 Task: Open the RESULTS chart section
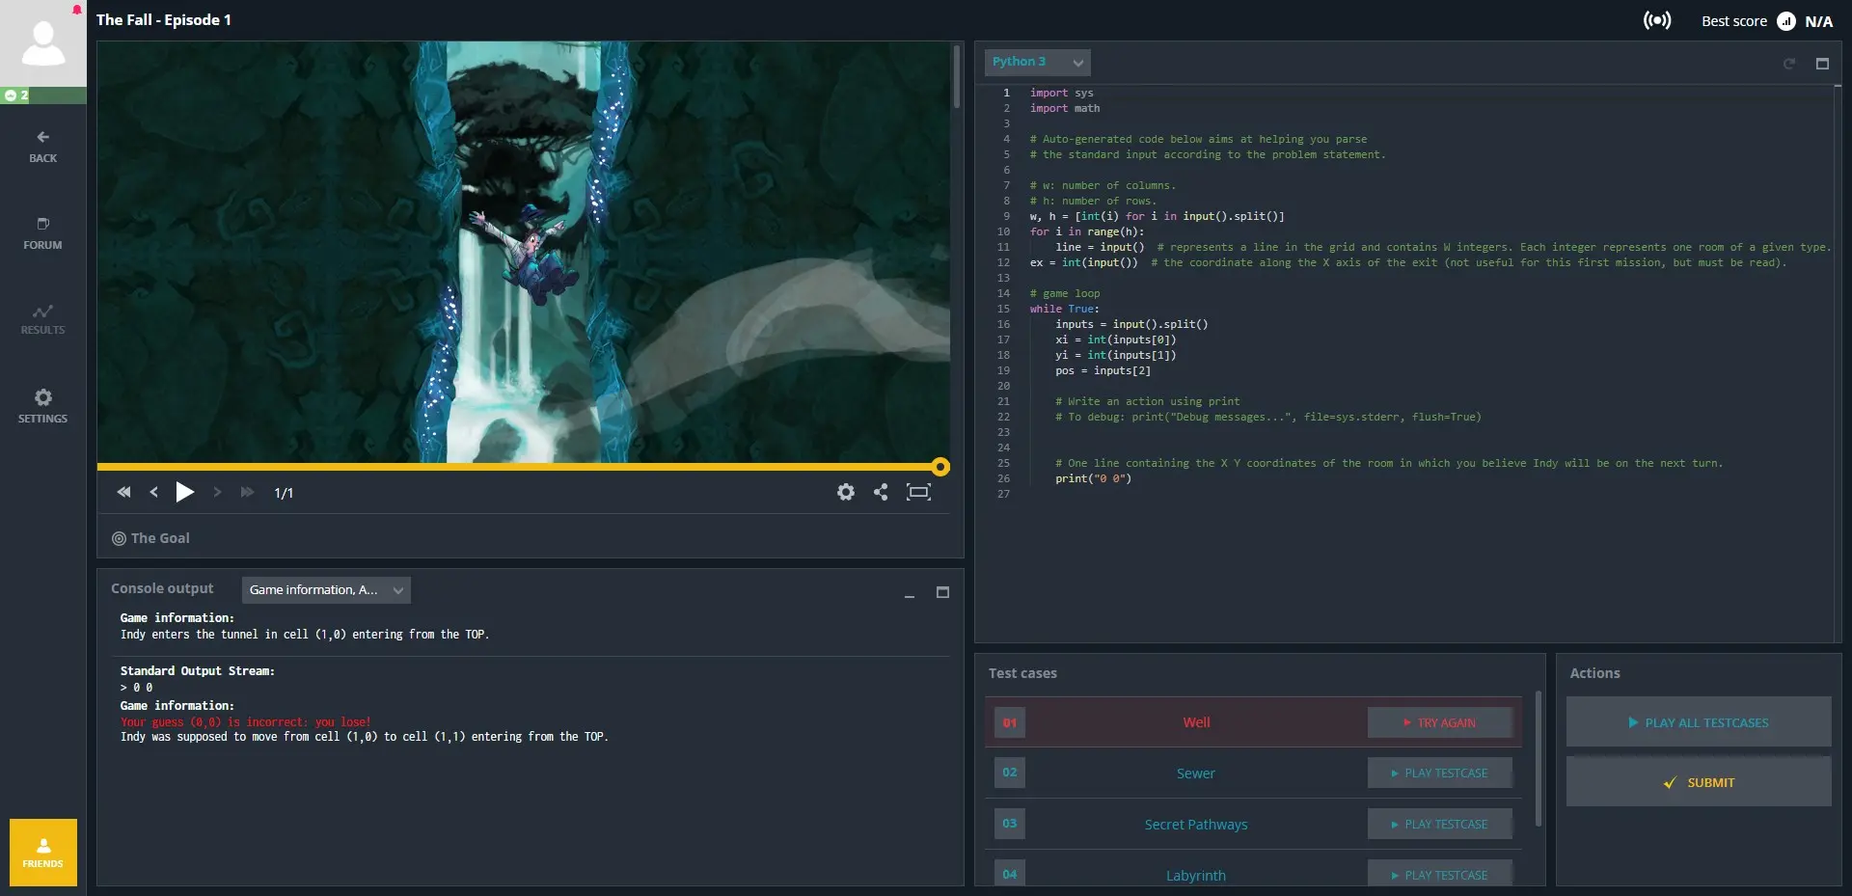click(42, 319)
